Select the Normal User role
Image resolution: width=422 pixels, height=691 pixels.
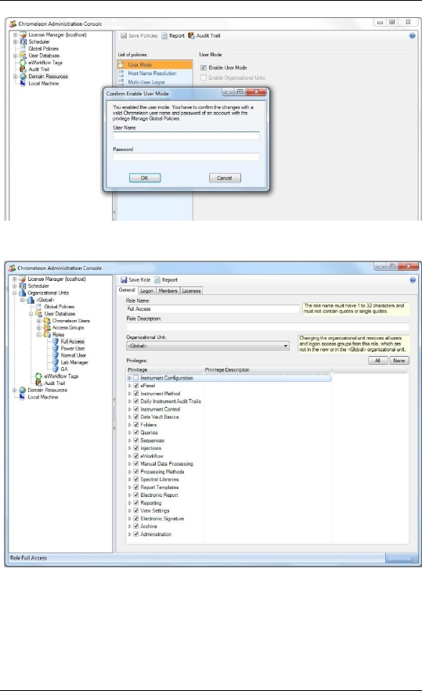coord(73,355)
